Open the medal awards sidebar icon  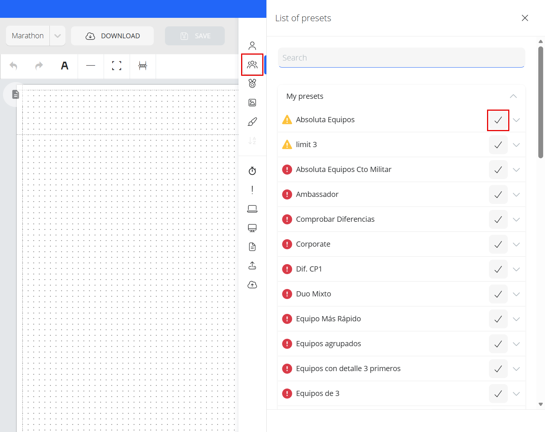tap(252, 84)
